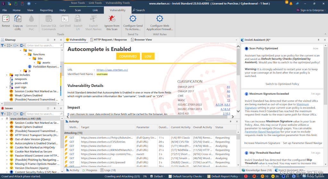
Task: Maximize the Sitemap panel window icon
Action: click(48, 40)
